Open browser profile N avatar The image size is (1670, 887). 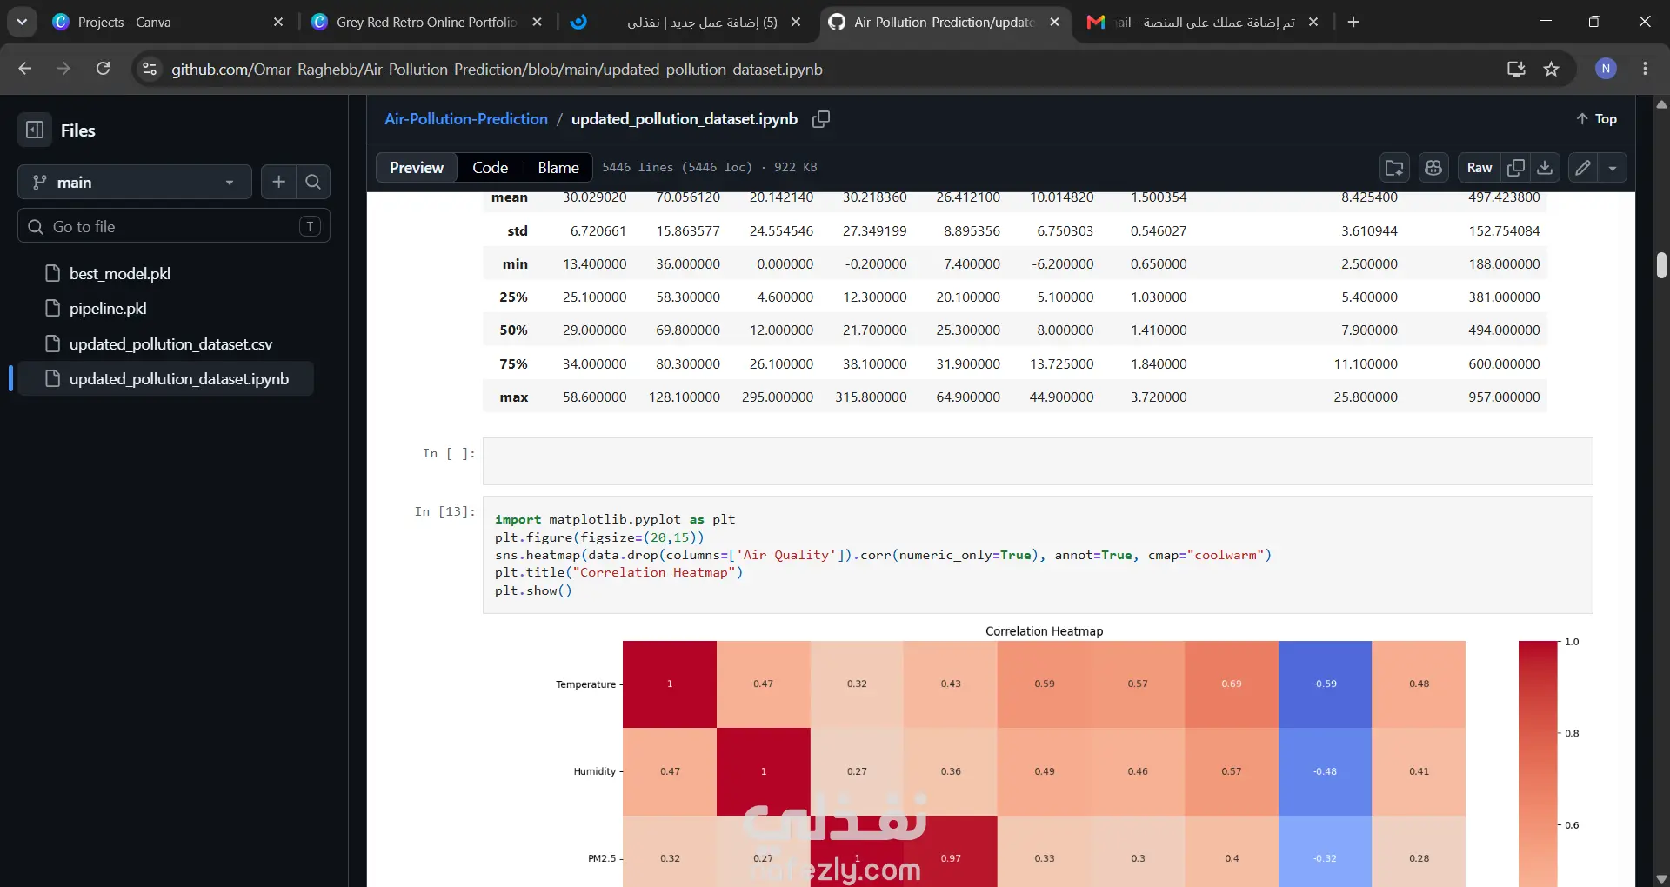pyautogui.click(x=1606, y=69)
